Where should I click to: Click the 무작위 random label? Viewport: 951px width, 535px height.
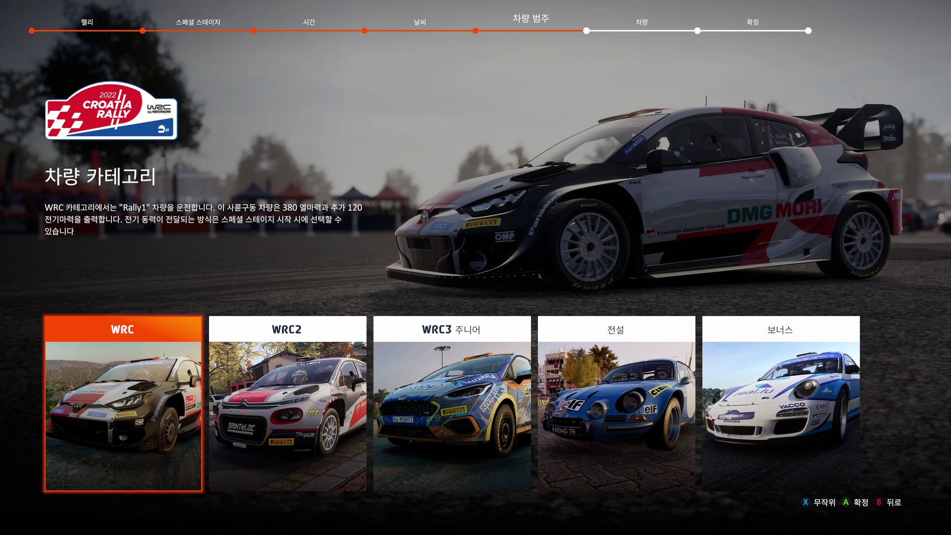click(824, 502)
